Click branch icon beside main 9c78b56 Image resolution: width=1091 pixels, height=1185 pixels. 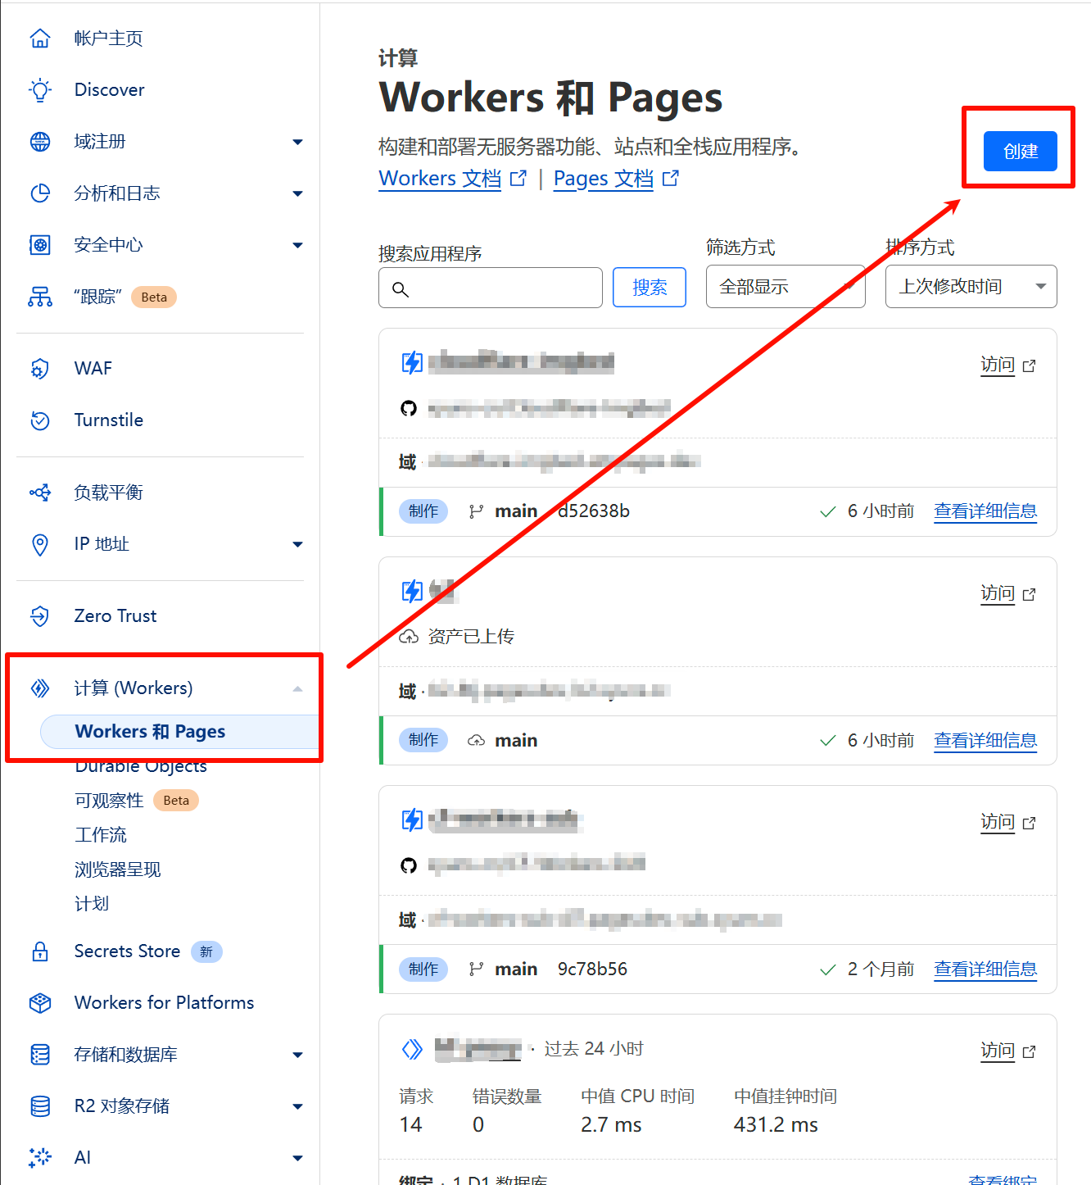pyautogui.click(x=476, y=969)
